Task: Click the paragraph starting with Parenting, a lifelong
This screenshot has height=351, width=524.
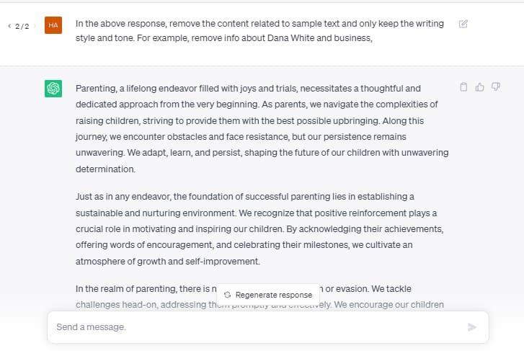Action: tap(262, 129)
